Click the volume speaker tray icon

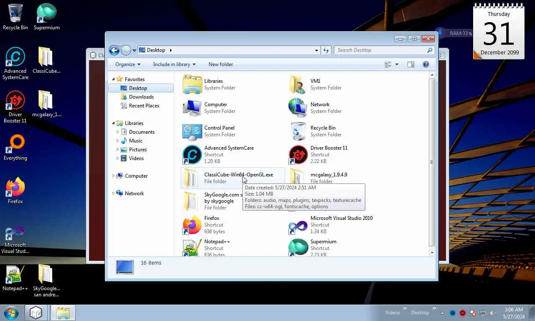(x=493, y=313)
